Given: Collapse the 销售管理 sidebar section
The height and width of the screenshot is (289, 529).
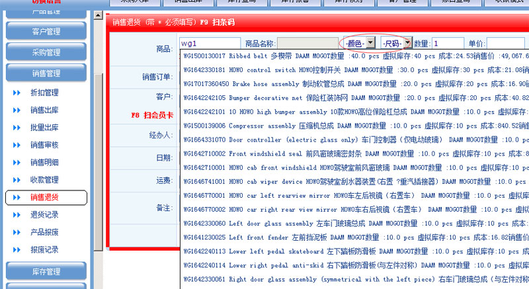Looking at the screenshot, I should (46, 73).
